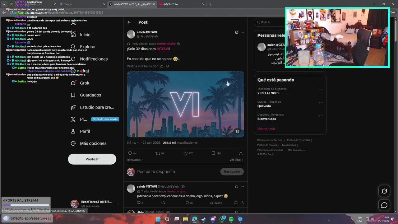Open a new browser tab

coord(211,4)
